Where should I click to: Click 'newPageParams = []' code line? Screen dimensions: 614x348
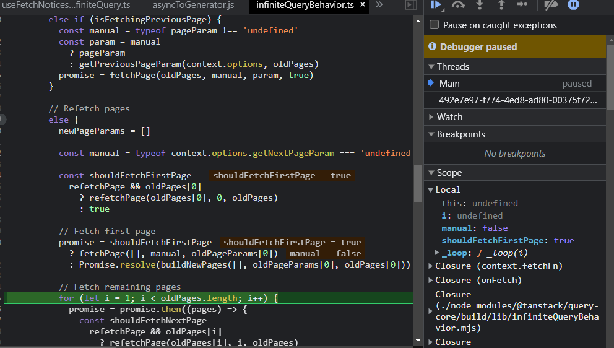(105, 131)
